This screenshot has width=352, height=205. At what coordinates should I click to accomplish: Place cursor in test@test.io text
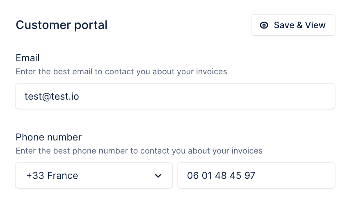point(52,96)
